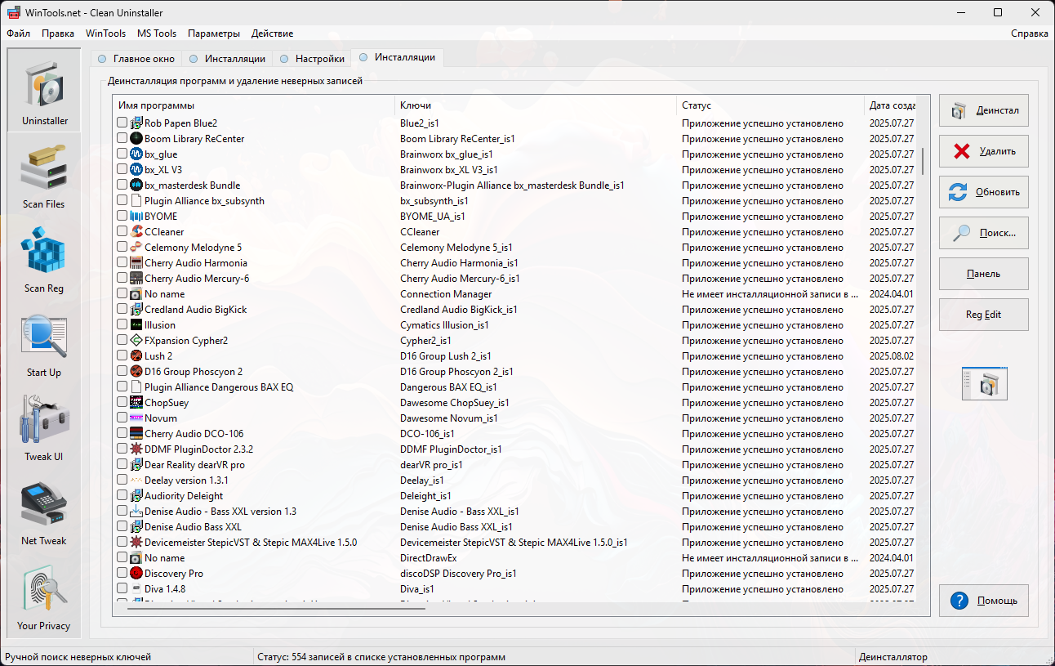Click the Deelay version 1.3.1 icon
This screenshot has width=1055, height=666.
pyautogui.click(x=136, y=481)
